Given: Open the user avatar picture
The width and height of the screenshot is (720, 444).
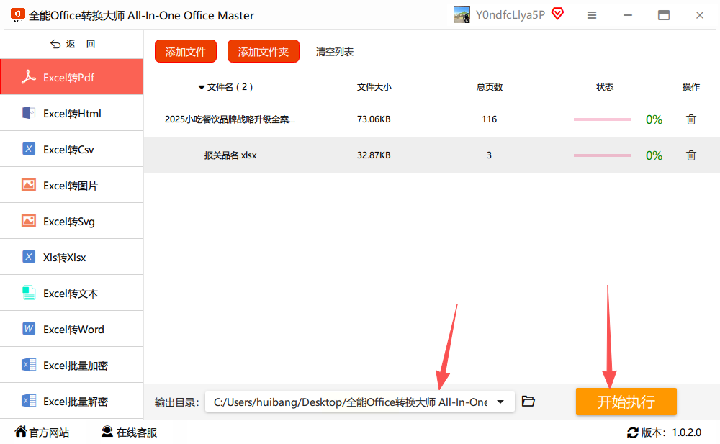Looking at the screenshot, I should tap(462, 14).
